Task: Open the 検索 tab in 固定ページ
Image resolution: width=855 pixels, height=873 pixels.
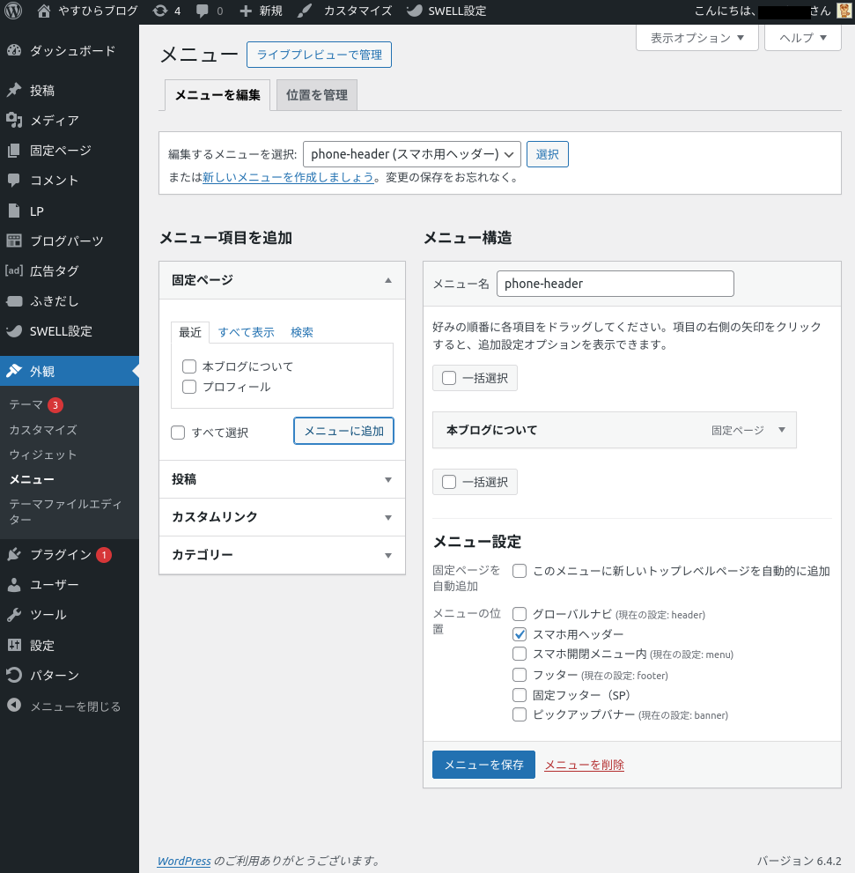Action: [302, 332]
